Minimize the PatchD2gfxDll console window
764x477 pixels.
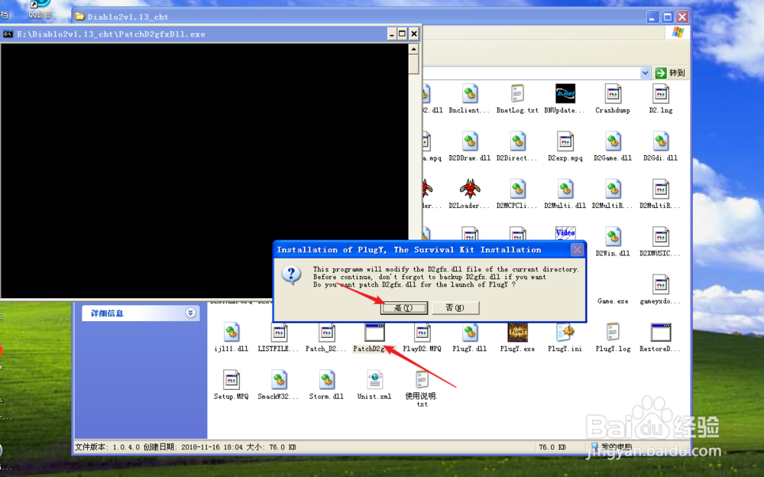[x=392, y=34]
